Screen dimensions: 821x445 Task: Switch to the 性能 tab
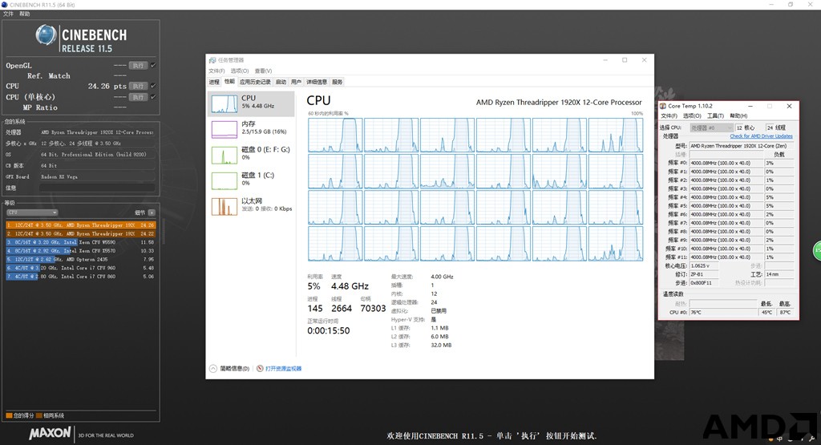(229, 82)
